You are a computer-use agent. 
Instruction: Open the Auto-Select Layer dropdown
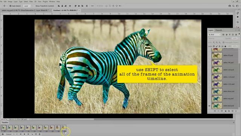(x=27, y=6)
